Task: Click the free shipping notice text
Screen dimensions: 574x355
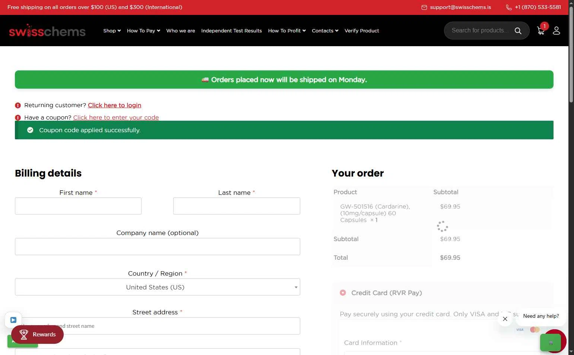Action: tap(95, 7)
